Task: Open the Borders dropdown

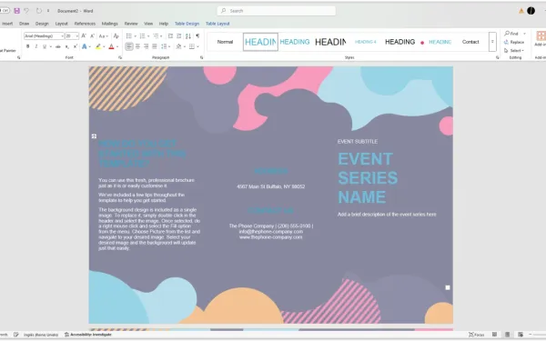Action: click(197, 46)
